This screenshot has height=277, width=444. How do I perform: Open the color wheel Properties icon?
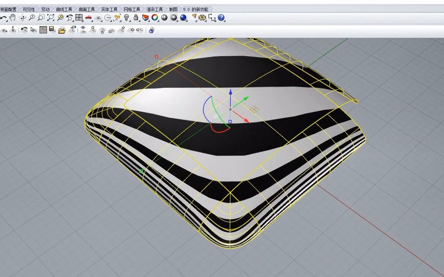(x=155, y=18)
